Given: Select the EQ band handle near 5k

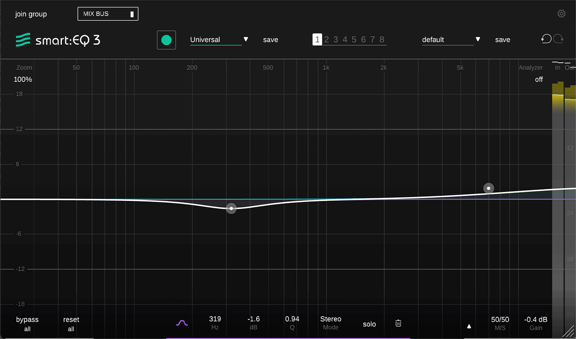Looking at the screenshot, I should [x=489, y=188].
